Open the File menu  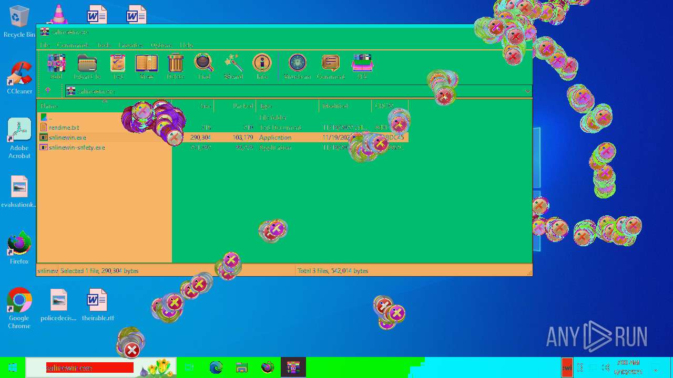point(45,45)
